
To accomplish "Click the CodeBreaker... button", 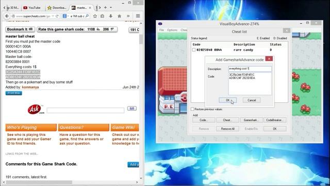I will pos(275,120).
